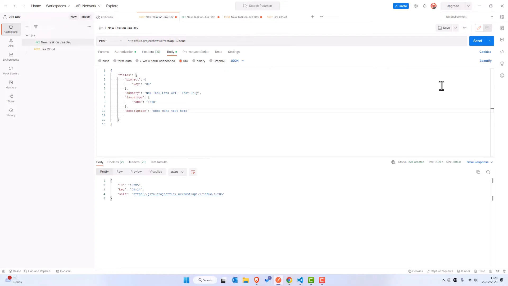Switch to comment mode icon
Screen dimensions: 508x286
point(487,28)
